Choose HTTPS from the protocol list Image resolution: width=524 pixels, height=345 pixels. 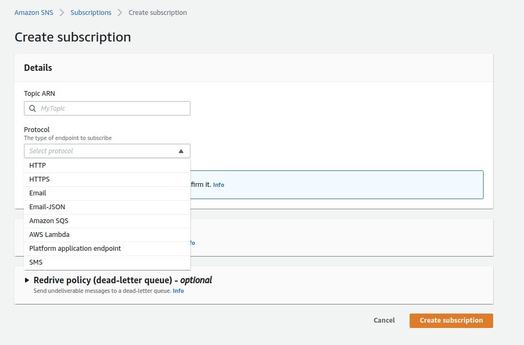coord(107,179)
